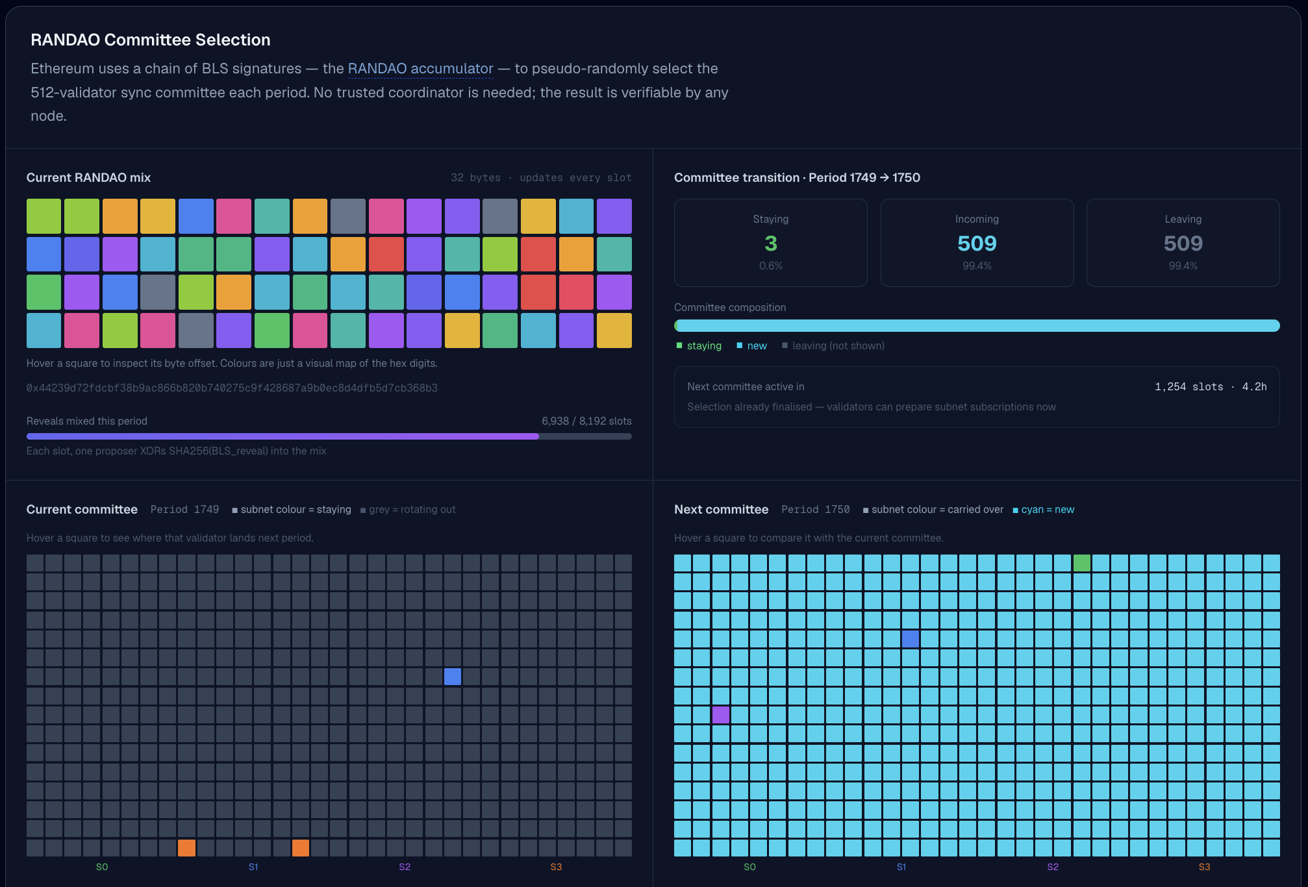This screenshot has height=887, width=1308.
Task: Click the Reveals mixed this period progress bar
Action: 329,436
